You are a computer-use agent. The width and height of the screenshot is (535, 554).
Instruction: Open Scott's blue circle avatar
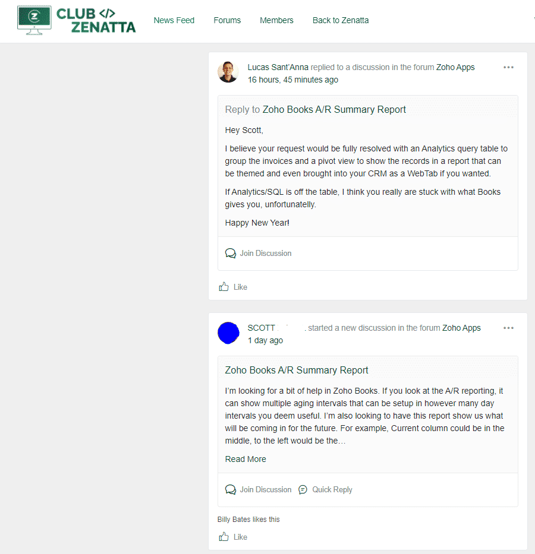point(228,333)
